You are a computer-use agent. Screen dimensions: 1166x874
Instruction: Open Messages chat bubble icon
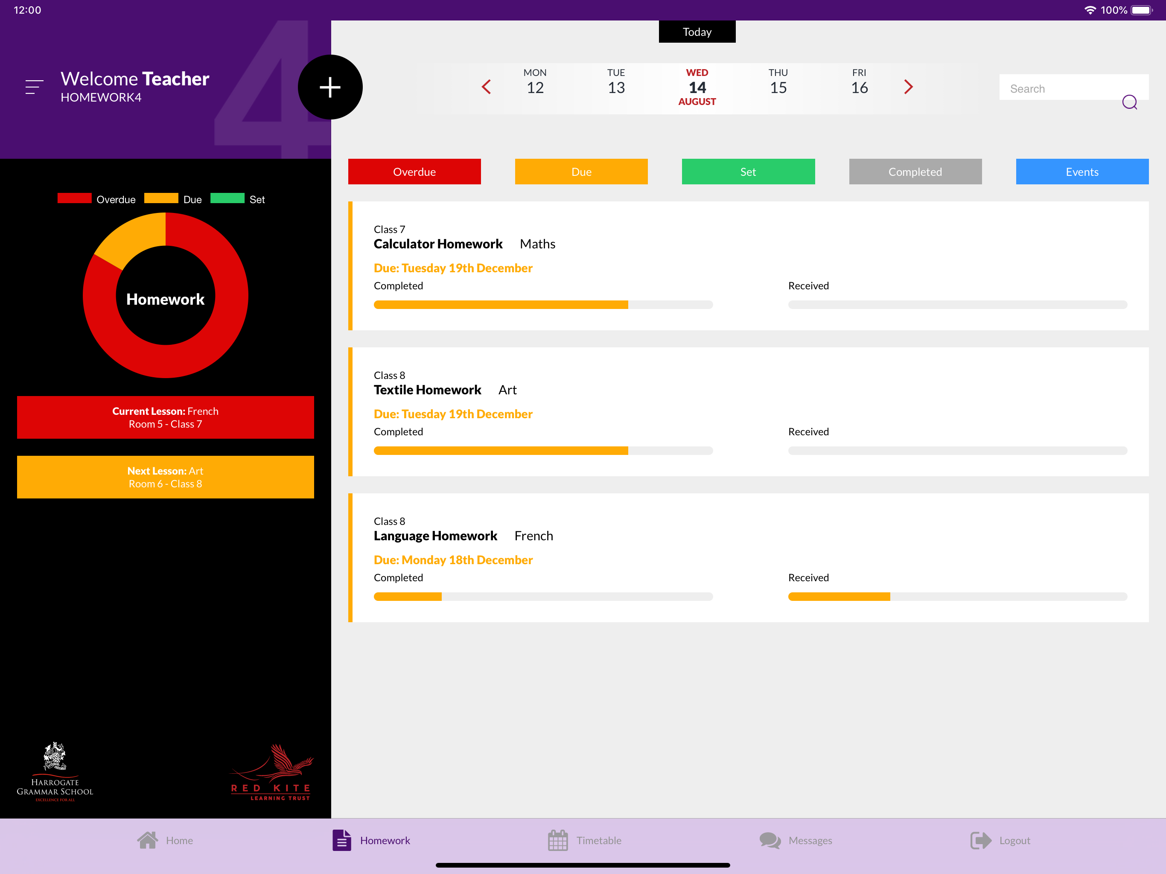[770, 840]
